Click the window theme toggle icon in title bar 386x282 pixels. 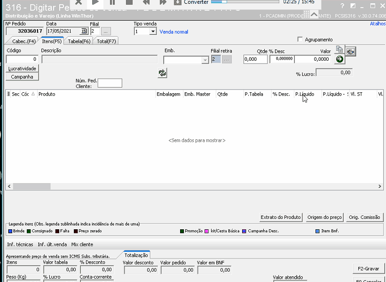coord(353,6)
